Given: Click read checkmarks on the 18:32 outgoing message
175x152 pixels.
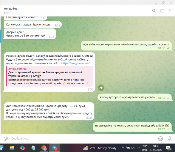Looking at the screenshot, I should coord(168,48).
